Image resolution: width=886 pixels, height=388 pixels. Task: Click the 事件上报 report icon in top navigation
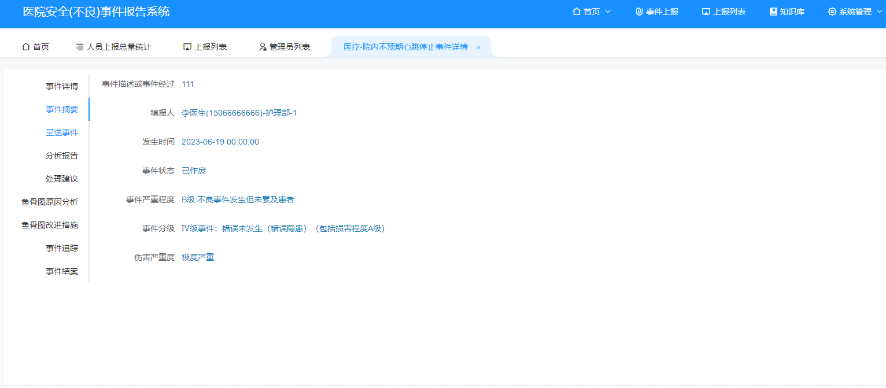638,11
